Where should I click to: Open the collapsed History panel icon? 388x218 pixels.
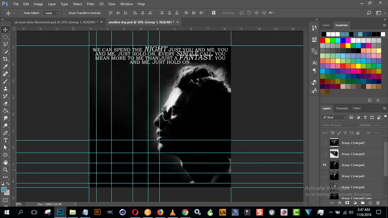tap(314, 28)
